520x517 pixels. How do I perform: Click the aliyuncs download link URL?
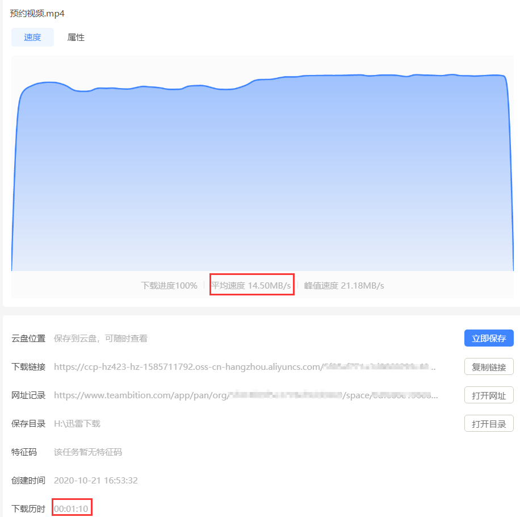pos(244,367)
